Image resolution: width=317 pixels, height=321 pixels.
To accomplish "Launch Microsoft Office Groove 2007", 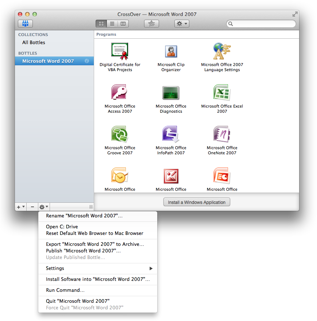I will 120,140.
